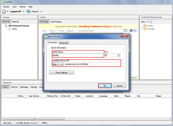173x126 pixels.
Task: Switch to Internal users tab
Action: 15,22
